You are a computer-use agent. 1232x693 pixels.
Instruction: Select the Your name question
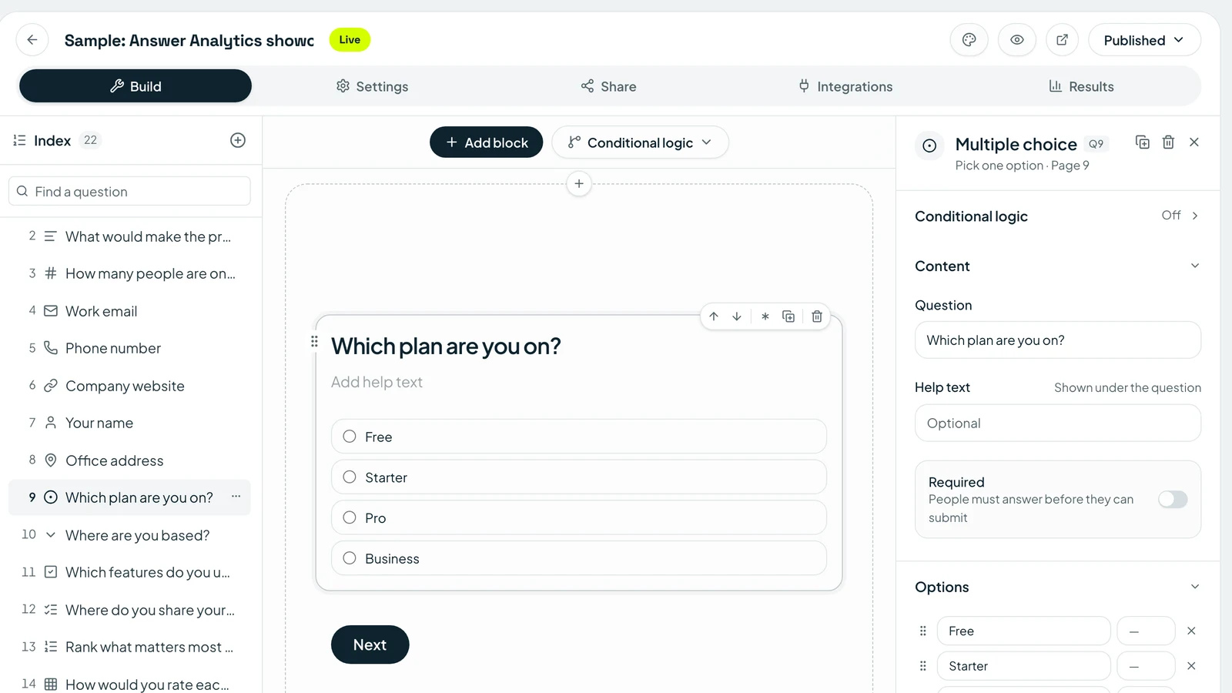click(x=129, y=423)
